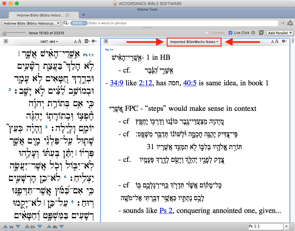Viewport: 295px width, 231px height.
Task: Go to next book with Bk down arrow
Action: pyautogui.click(x=61, y=227)
